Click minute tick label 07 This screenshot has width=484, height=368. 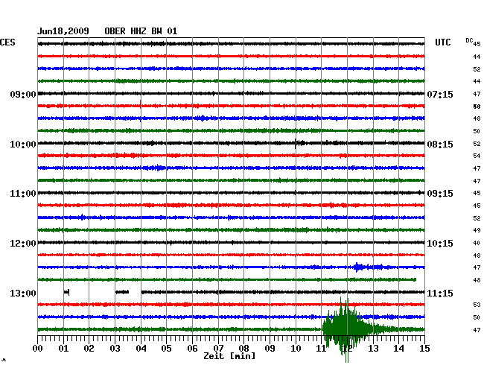(218, 348)
